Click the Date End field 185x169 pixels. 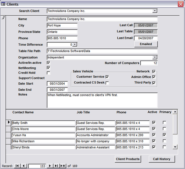57,90
